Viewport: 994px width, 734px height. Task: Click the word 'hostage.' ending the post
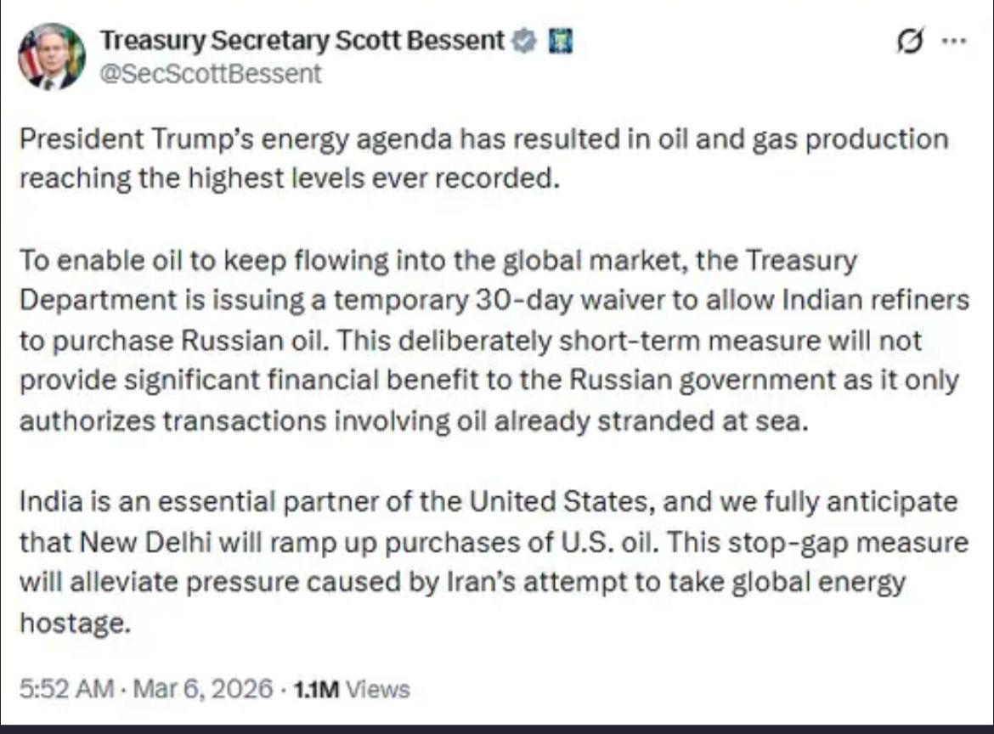[x=74, y=623]
